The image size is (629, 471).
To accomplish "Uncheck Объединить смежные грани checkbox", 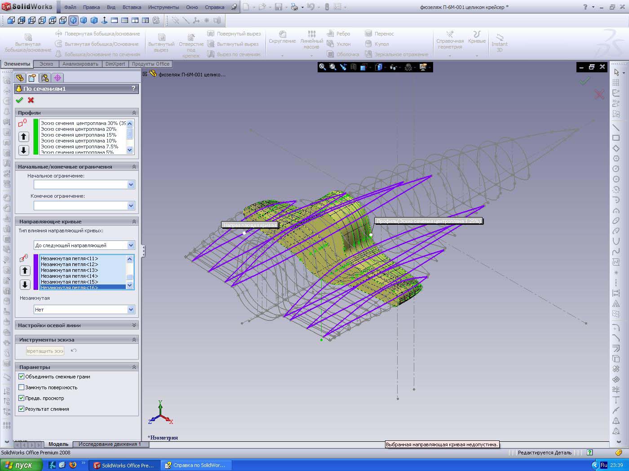I will point(21,377).
